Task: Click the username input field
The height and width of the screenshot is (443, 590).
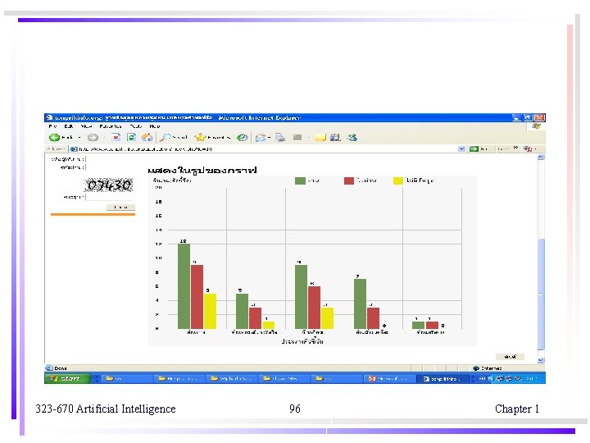Action: [x=110, y=159]
